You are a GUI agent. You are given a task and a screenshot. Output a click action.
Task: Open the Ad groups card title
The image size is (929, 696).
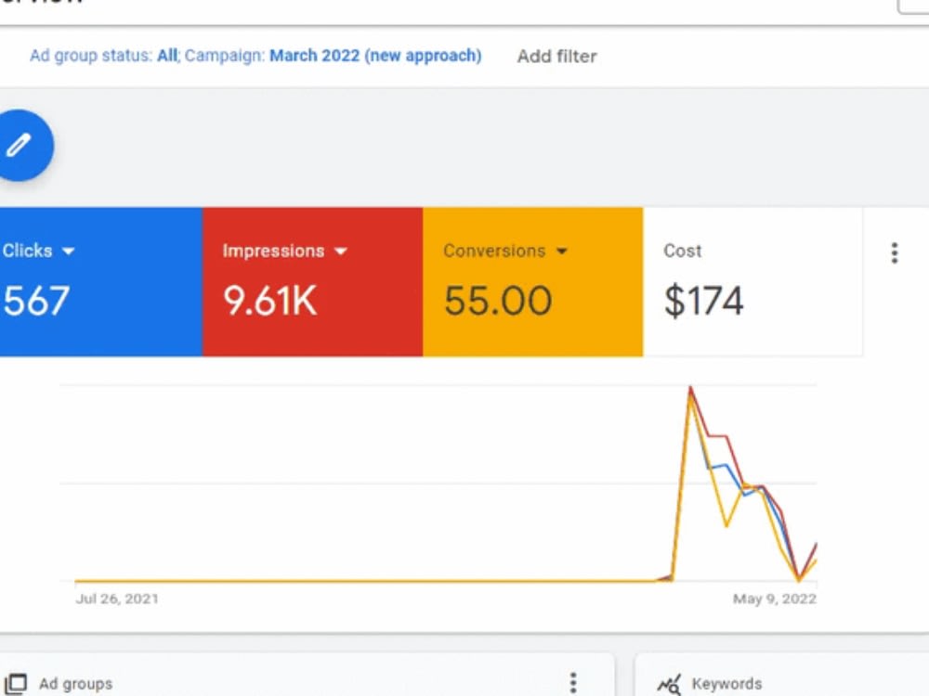coord(76,684)
